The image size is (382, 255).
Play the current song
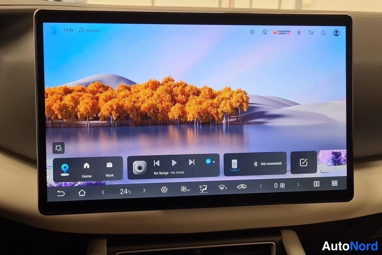point(174,163)
